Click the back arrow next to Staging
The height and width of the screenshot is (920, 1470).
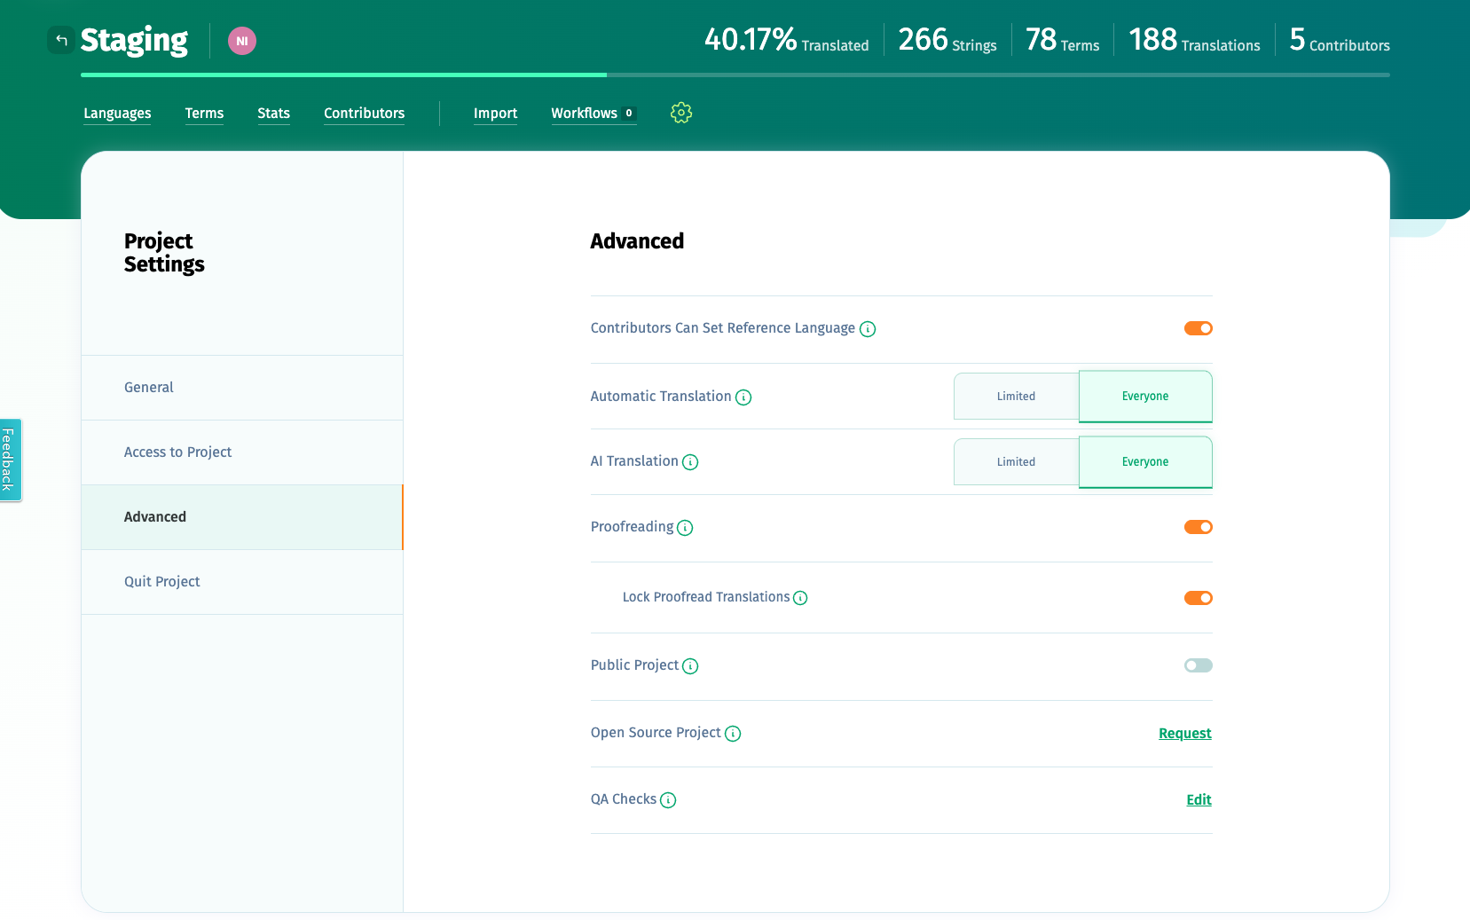click(x=60, y=40)
